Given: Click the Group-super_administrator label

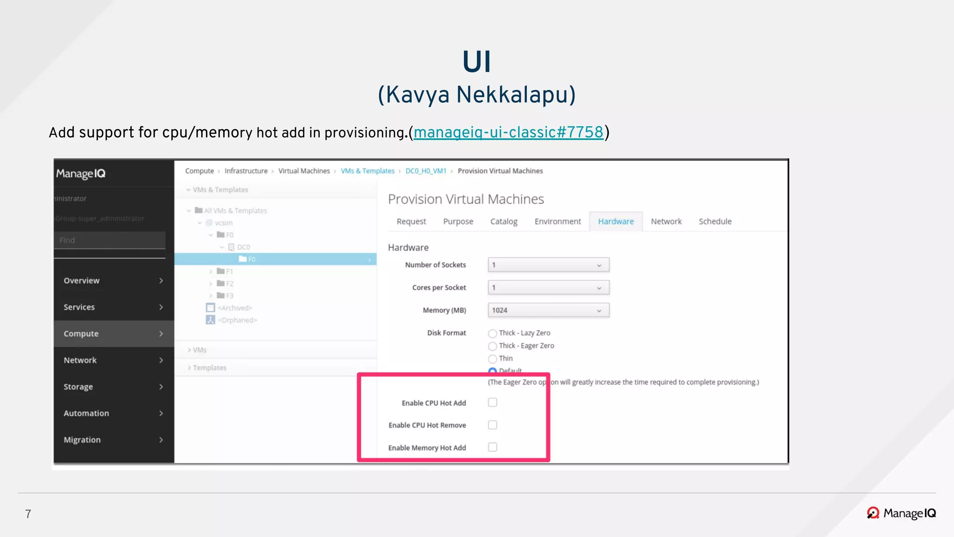Looking at the screenshot, I should [100, 219].
